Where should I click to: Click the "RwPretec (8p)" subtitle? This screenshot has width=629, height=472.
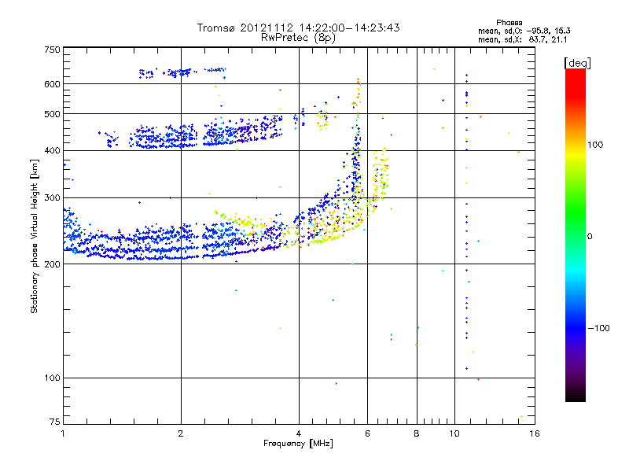(x=298, y=38)
